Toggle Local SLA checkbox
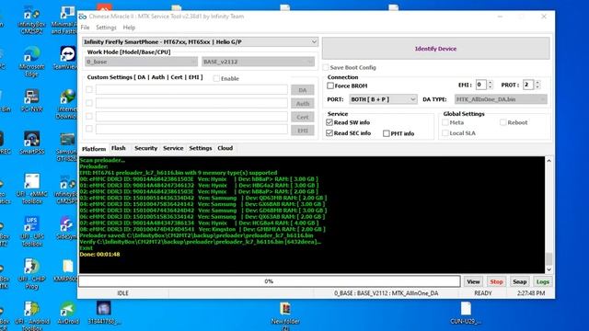Image resolution: width=589 pixels, height=331 pixels. 445,132
